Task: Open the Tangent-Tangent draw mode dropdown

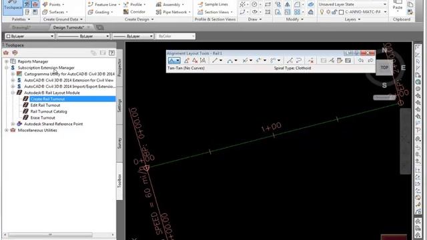Action: pyautogui.click(x=178, y=61)
